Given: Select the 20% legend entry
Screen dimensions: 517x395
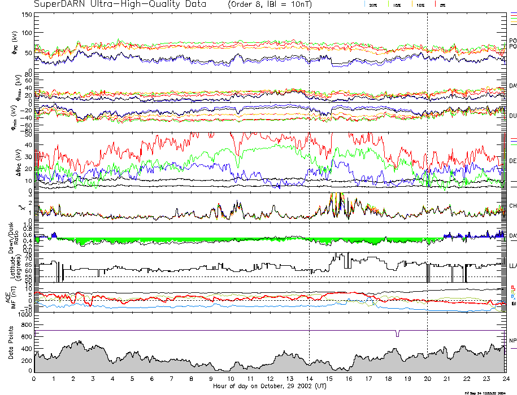Looking at the screenshot, I should pyautogui.click(x=373, y=5).
